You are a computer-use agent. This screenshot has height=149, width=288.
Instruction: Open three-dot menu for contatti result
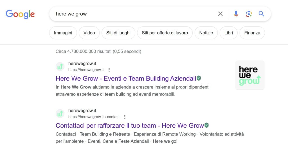coord(125,117)
